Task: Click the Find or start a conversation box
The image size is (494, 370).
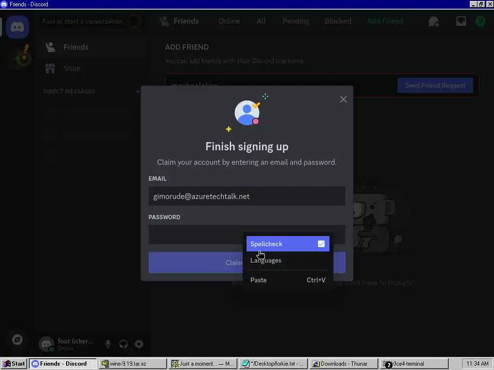Action: pyautogui.click(x=91, y=21)
